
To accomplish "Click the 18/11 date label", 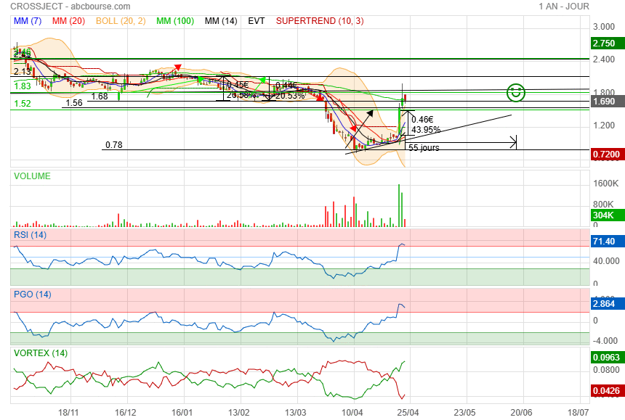I will pyautogui.click(x=68, y=413).
